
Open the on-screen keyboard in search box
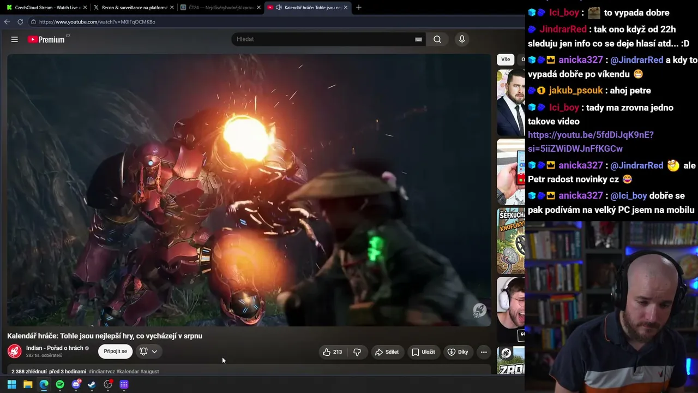pyautogui.click(x=419, y=39)
